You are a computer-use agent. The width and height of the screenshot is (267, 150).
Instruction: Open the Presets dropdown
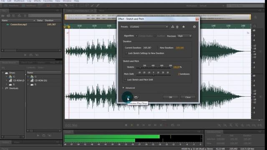point(149,27)
